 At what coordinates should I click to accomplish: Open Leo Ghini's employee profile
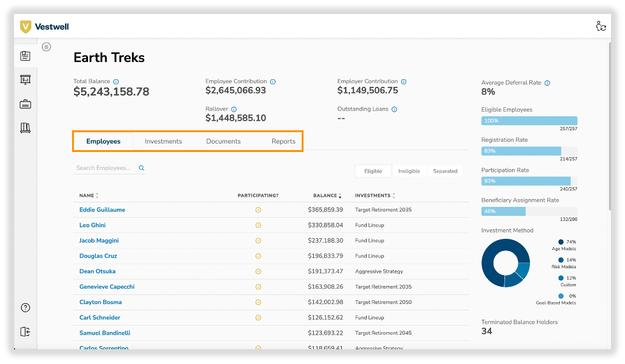click(92, 225)
